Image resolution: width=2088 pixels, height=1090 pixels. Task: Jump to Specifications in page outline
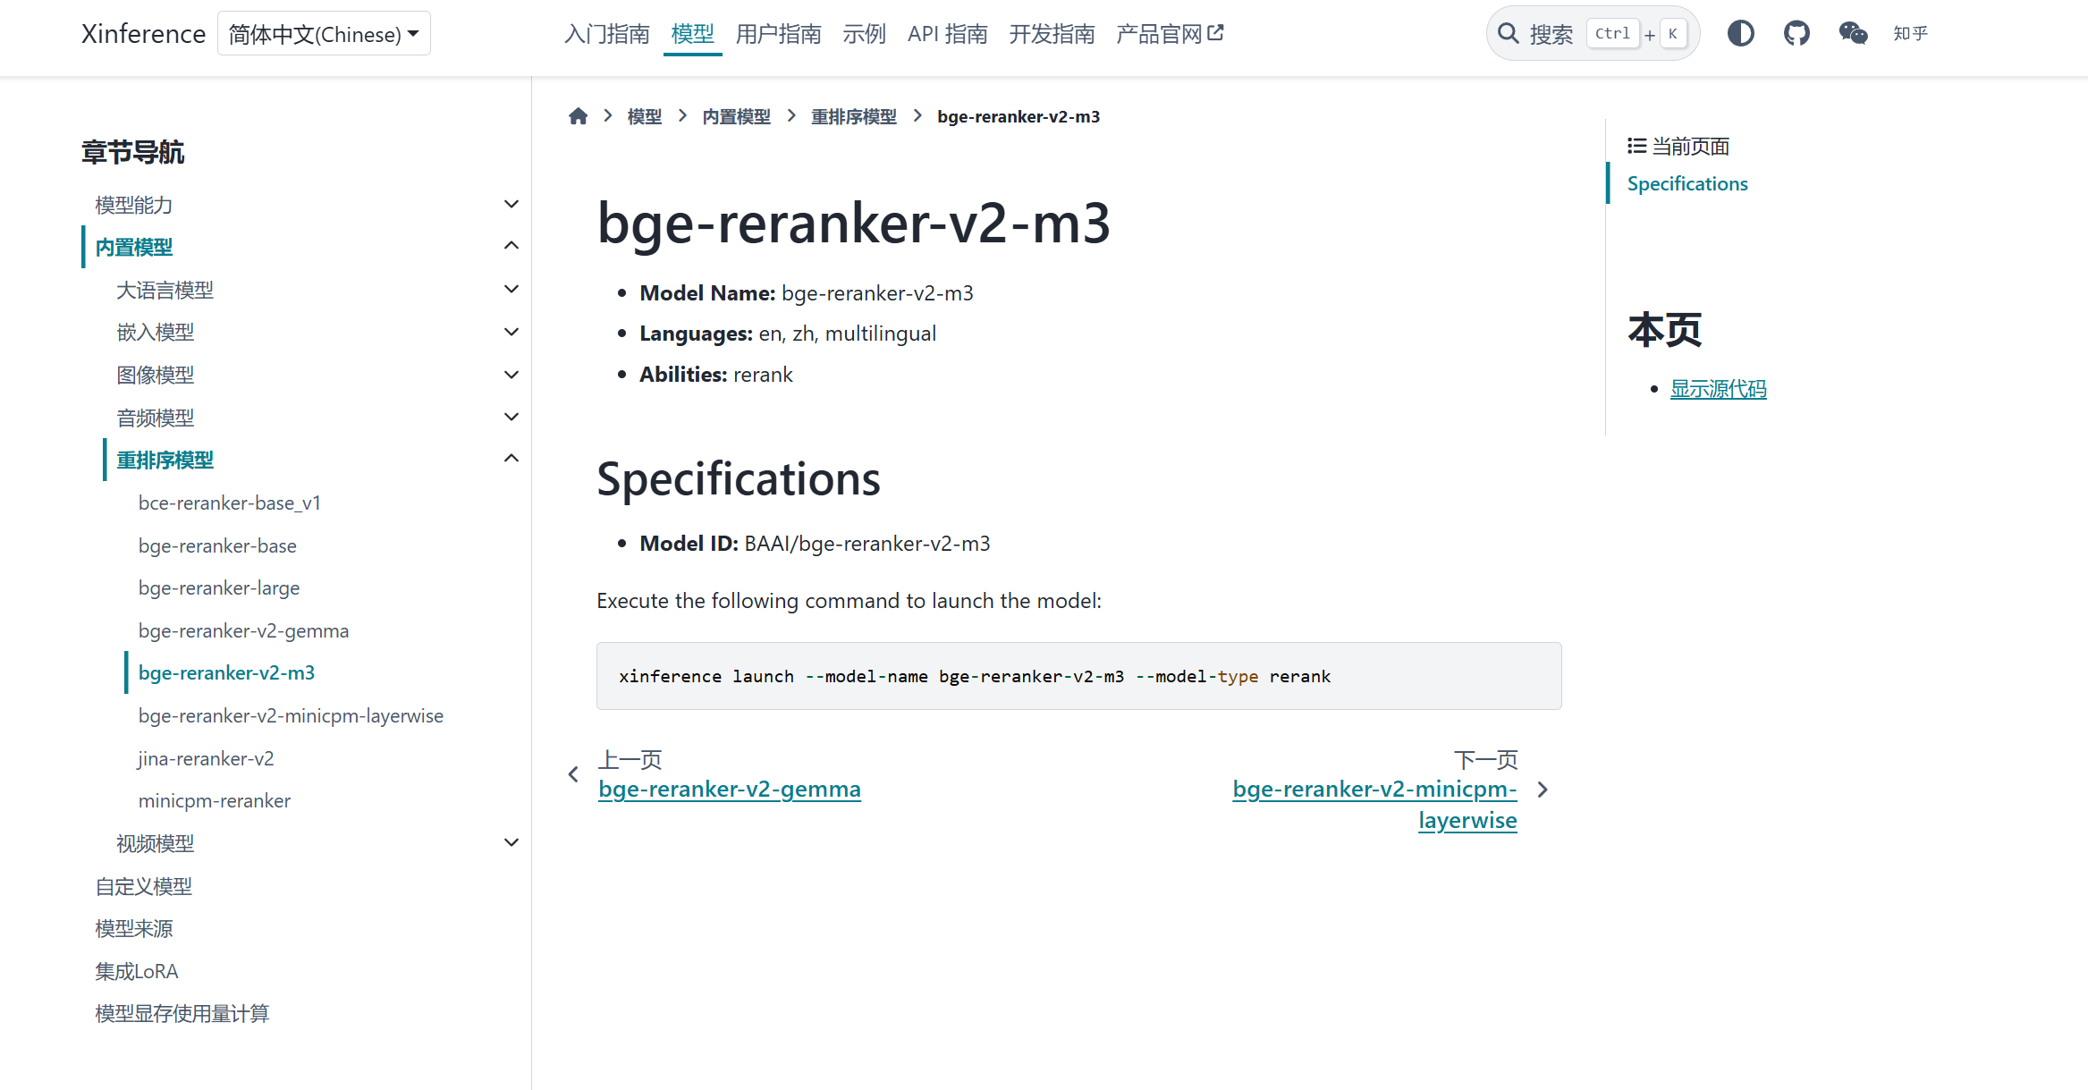(1686, 183)
